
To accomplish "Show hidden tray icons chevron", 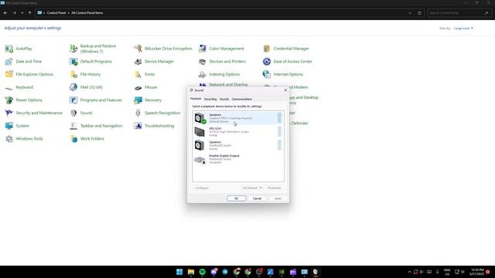I will pyautogui.click(x=409, y=272).
